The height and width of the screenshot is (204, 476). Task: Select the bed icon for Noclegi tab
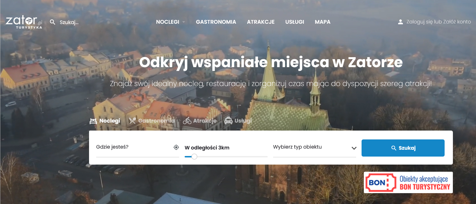click(x=93, y=121)
